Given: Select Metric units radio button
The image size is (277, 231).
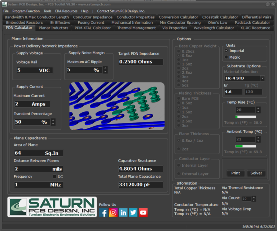Looking at the screenshot, I should (226, 57).
